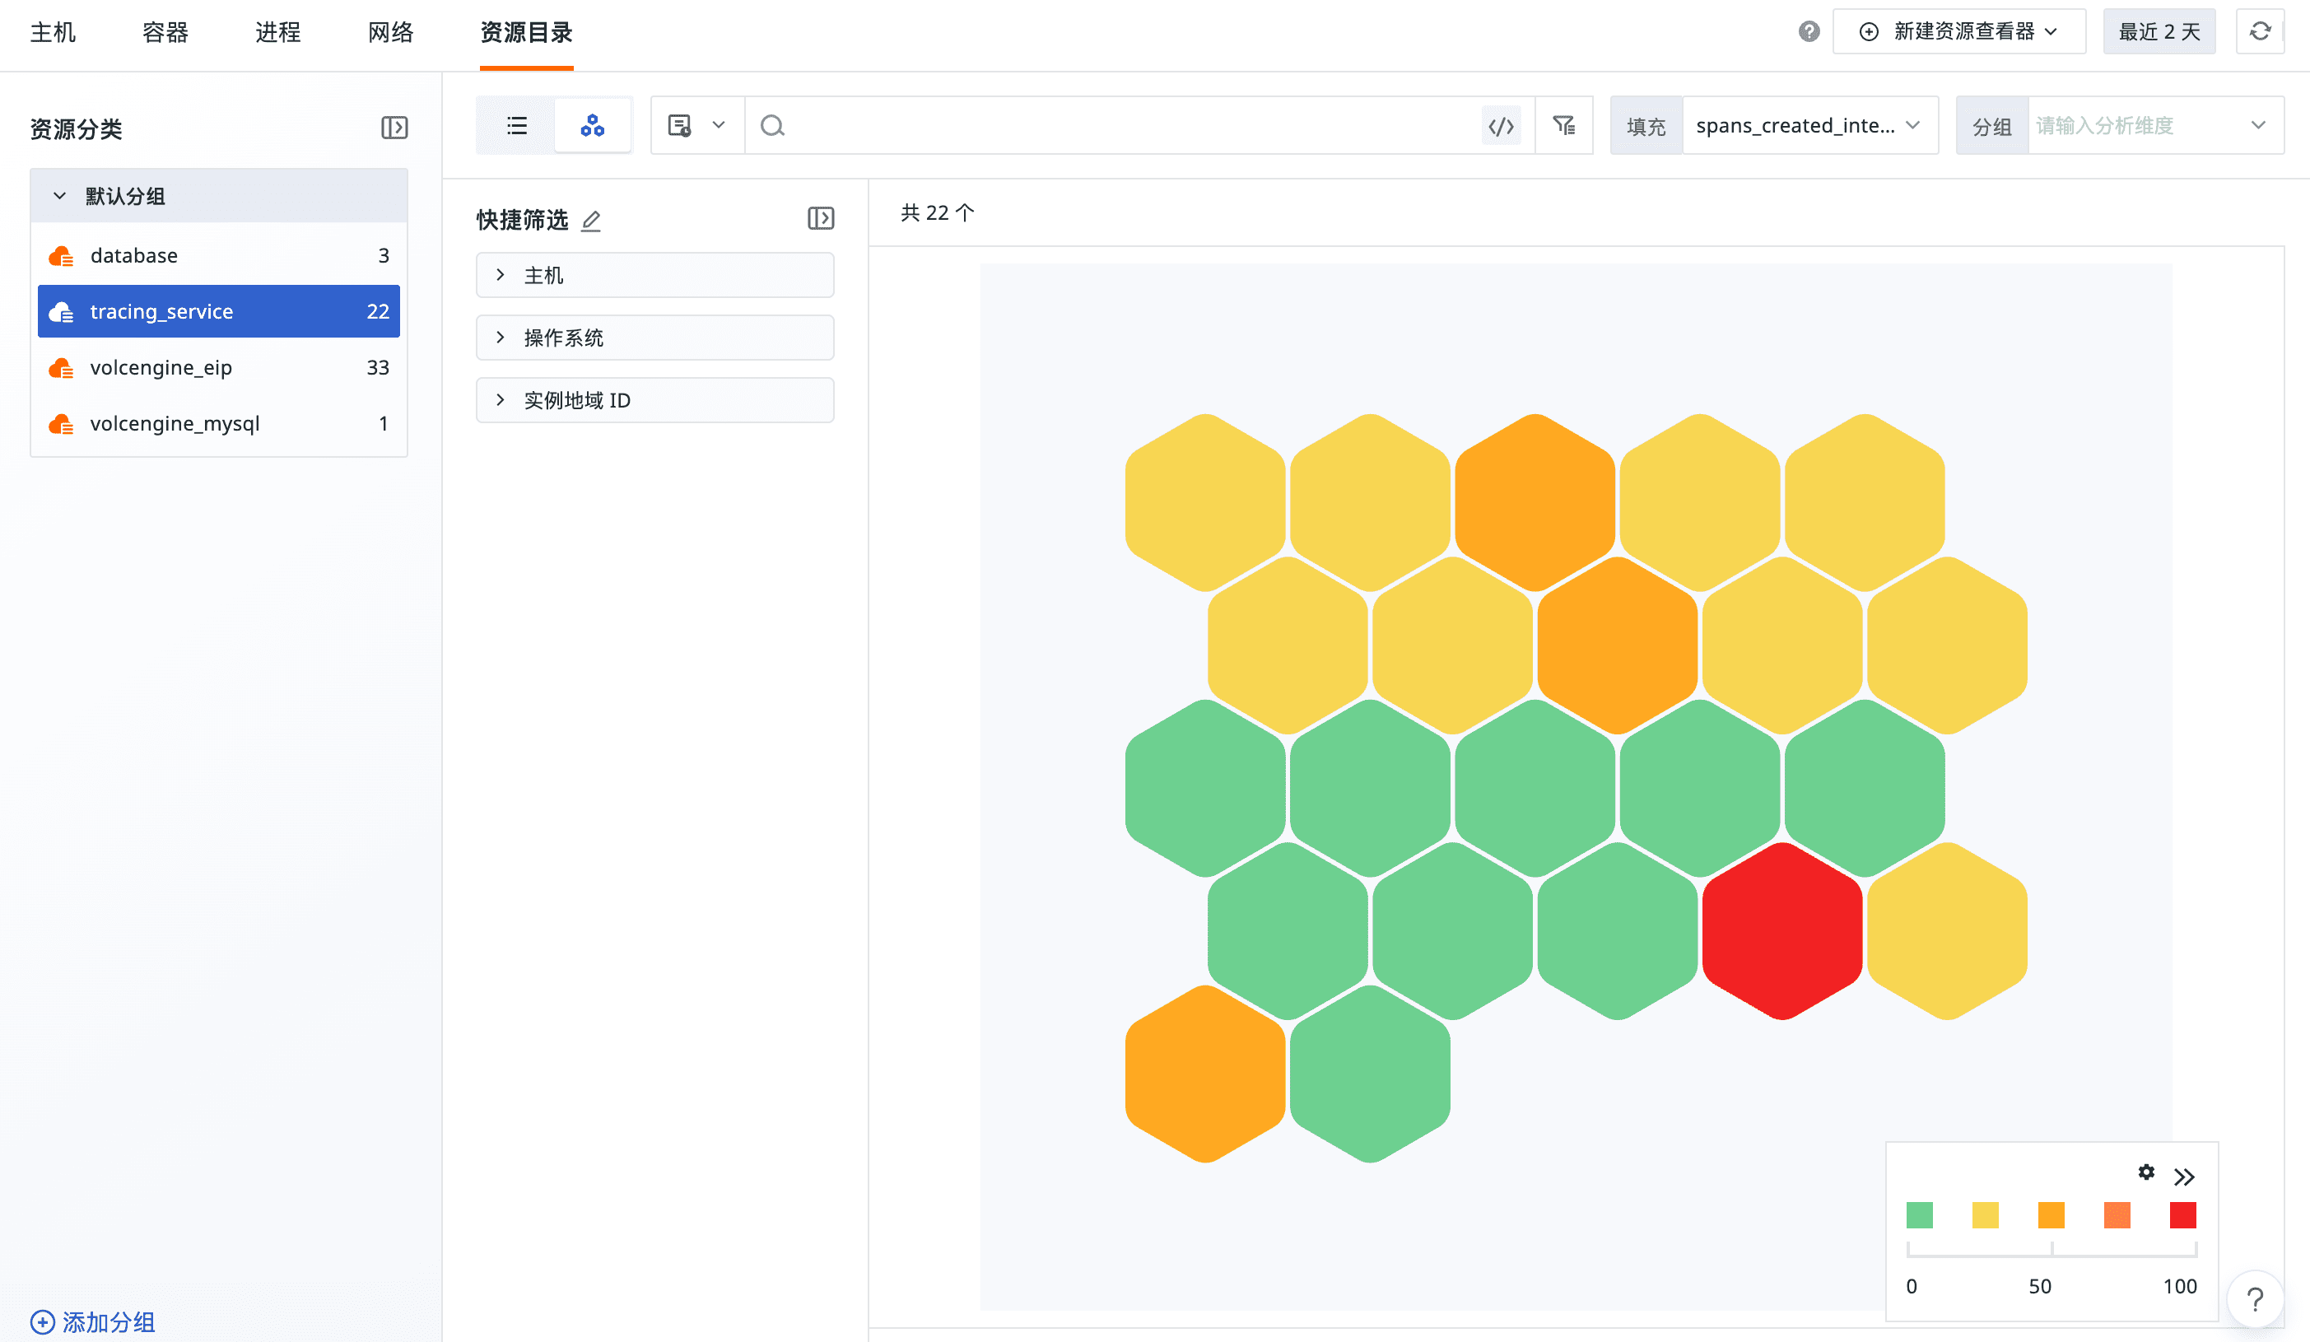Open legend settings gear icon
2310x1342 pixels.
[x=2146, y=1172]
